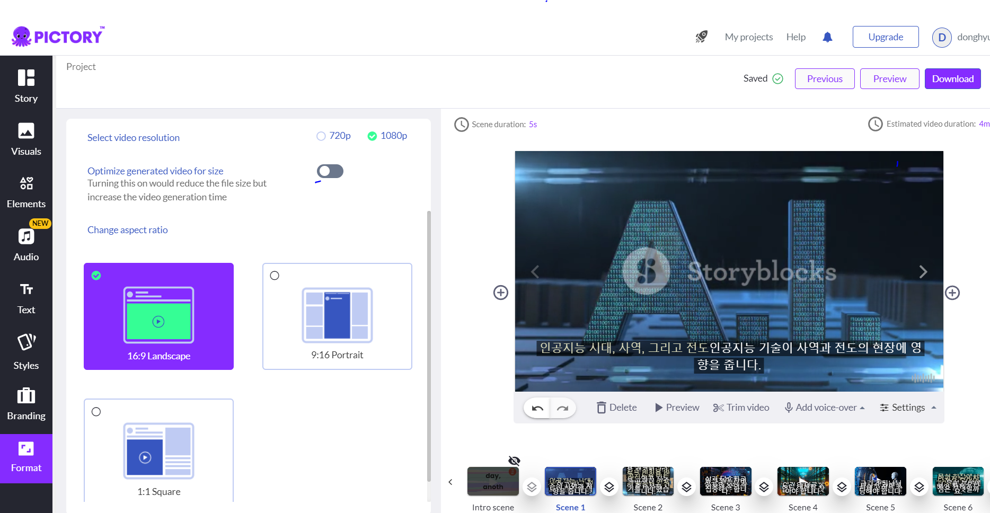Image resolution: width=990 pixels, height=513 pixels.
Task: Go to Previous step
Action: click(x=825, y=79)
